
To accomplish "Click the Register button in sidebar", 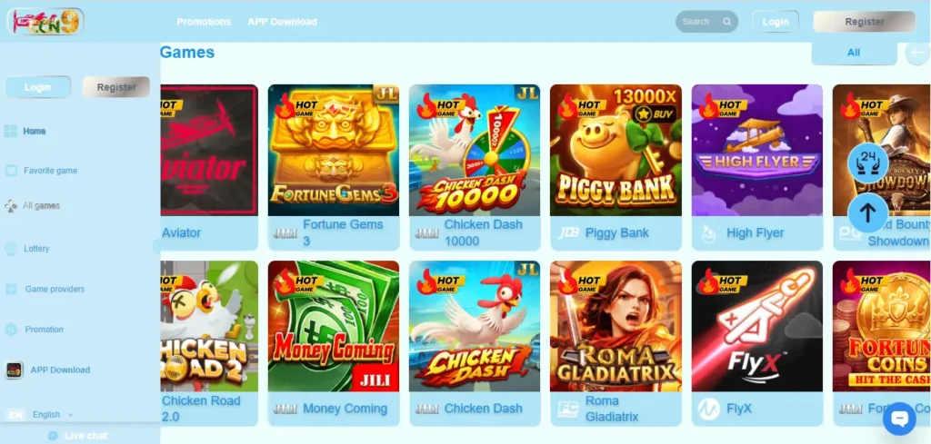I will pyautogui.click(x=116, y=87).
